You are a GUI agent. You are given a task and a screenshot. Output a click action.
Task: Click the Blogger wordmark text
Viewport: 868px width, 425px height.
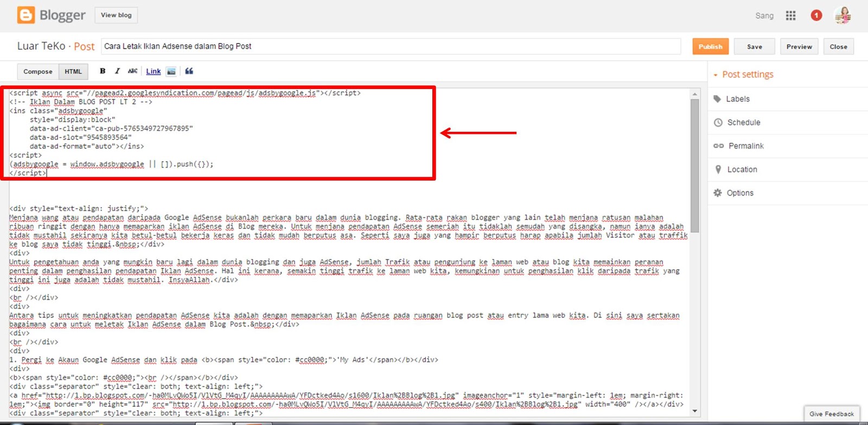tap(62, 16)
